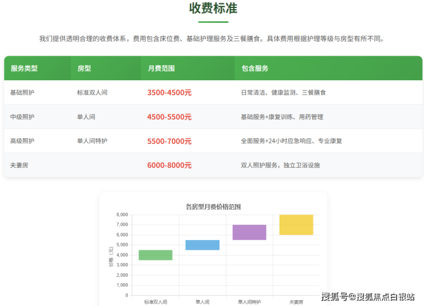
Task: Select the 月费范围 column header
Action: tap(161, 68)
